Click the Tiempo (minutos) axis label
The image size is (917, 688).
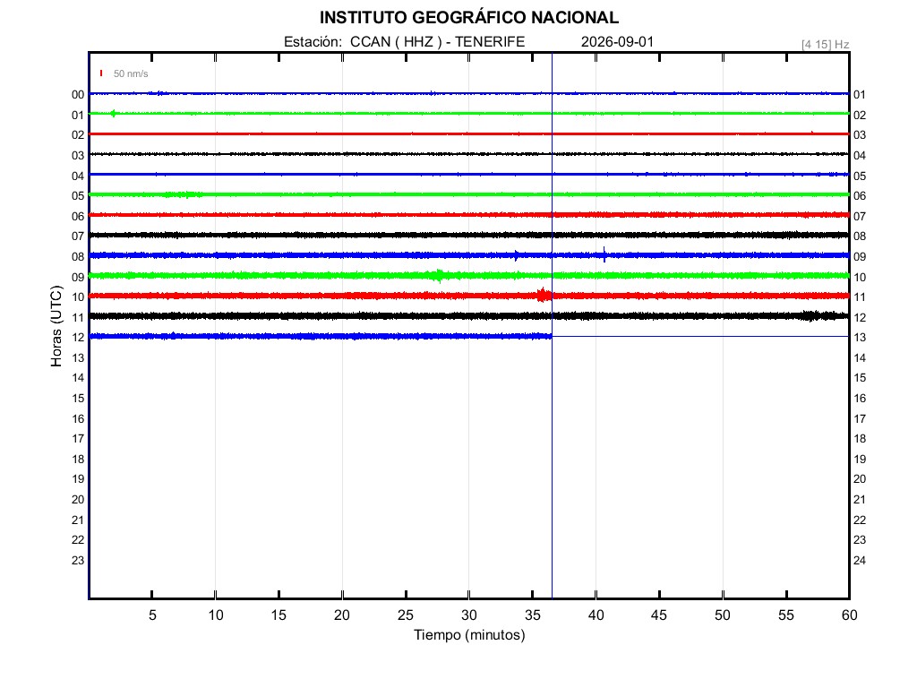point(469,635)
